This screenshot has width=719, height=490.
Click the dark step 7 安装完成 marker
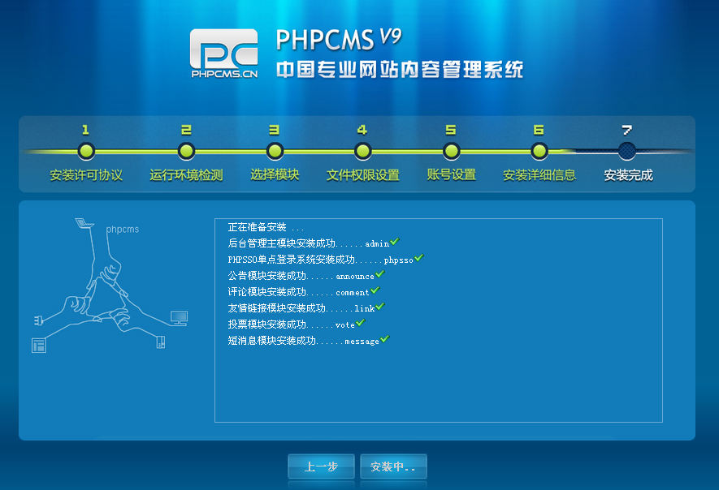click(x=627, y=151)
